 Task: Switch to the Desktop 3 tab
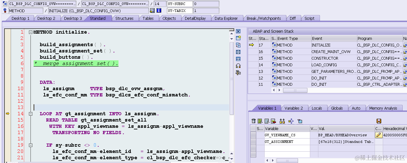[x=73, y=18]
